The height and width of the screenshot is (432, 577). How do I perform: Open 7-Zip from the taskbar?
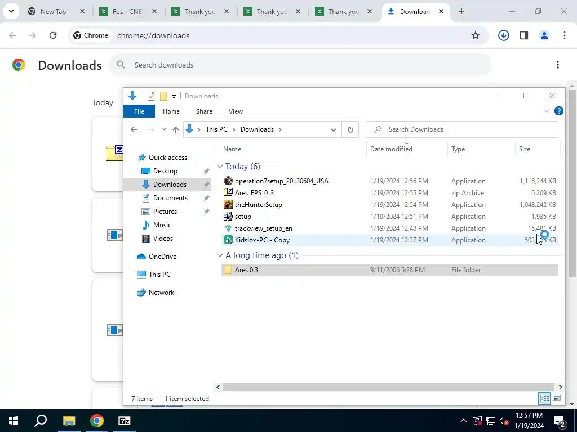pyautogui.click(x=125, y=421)
